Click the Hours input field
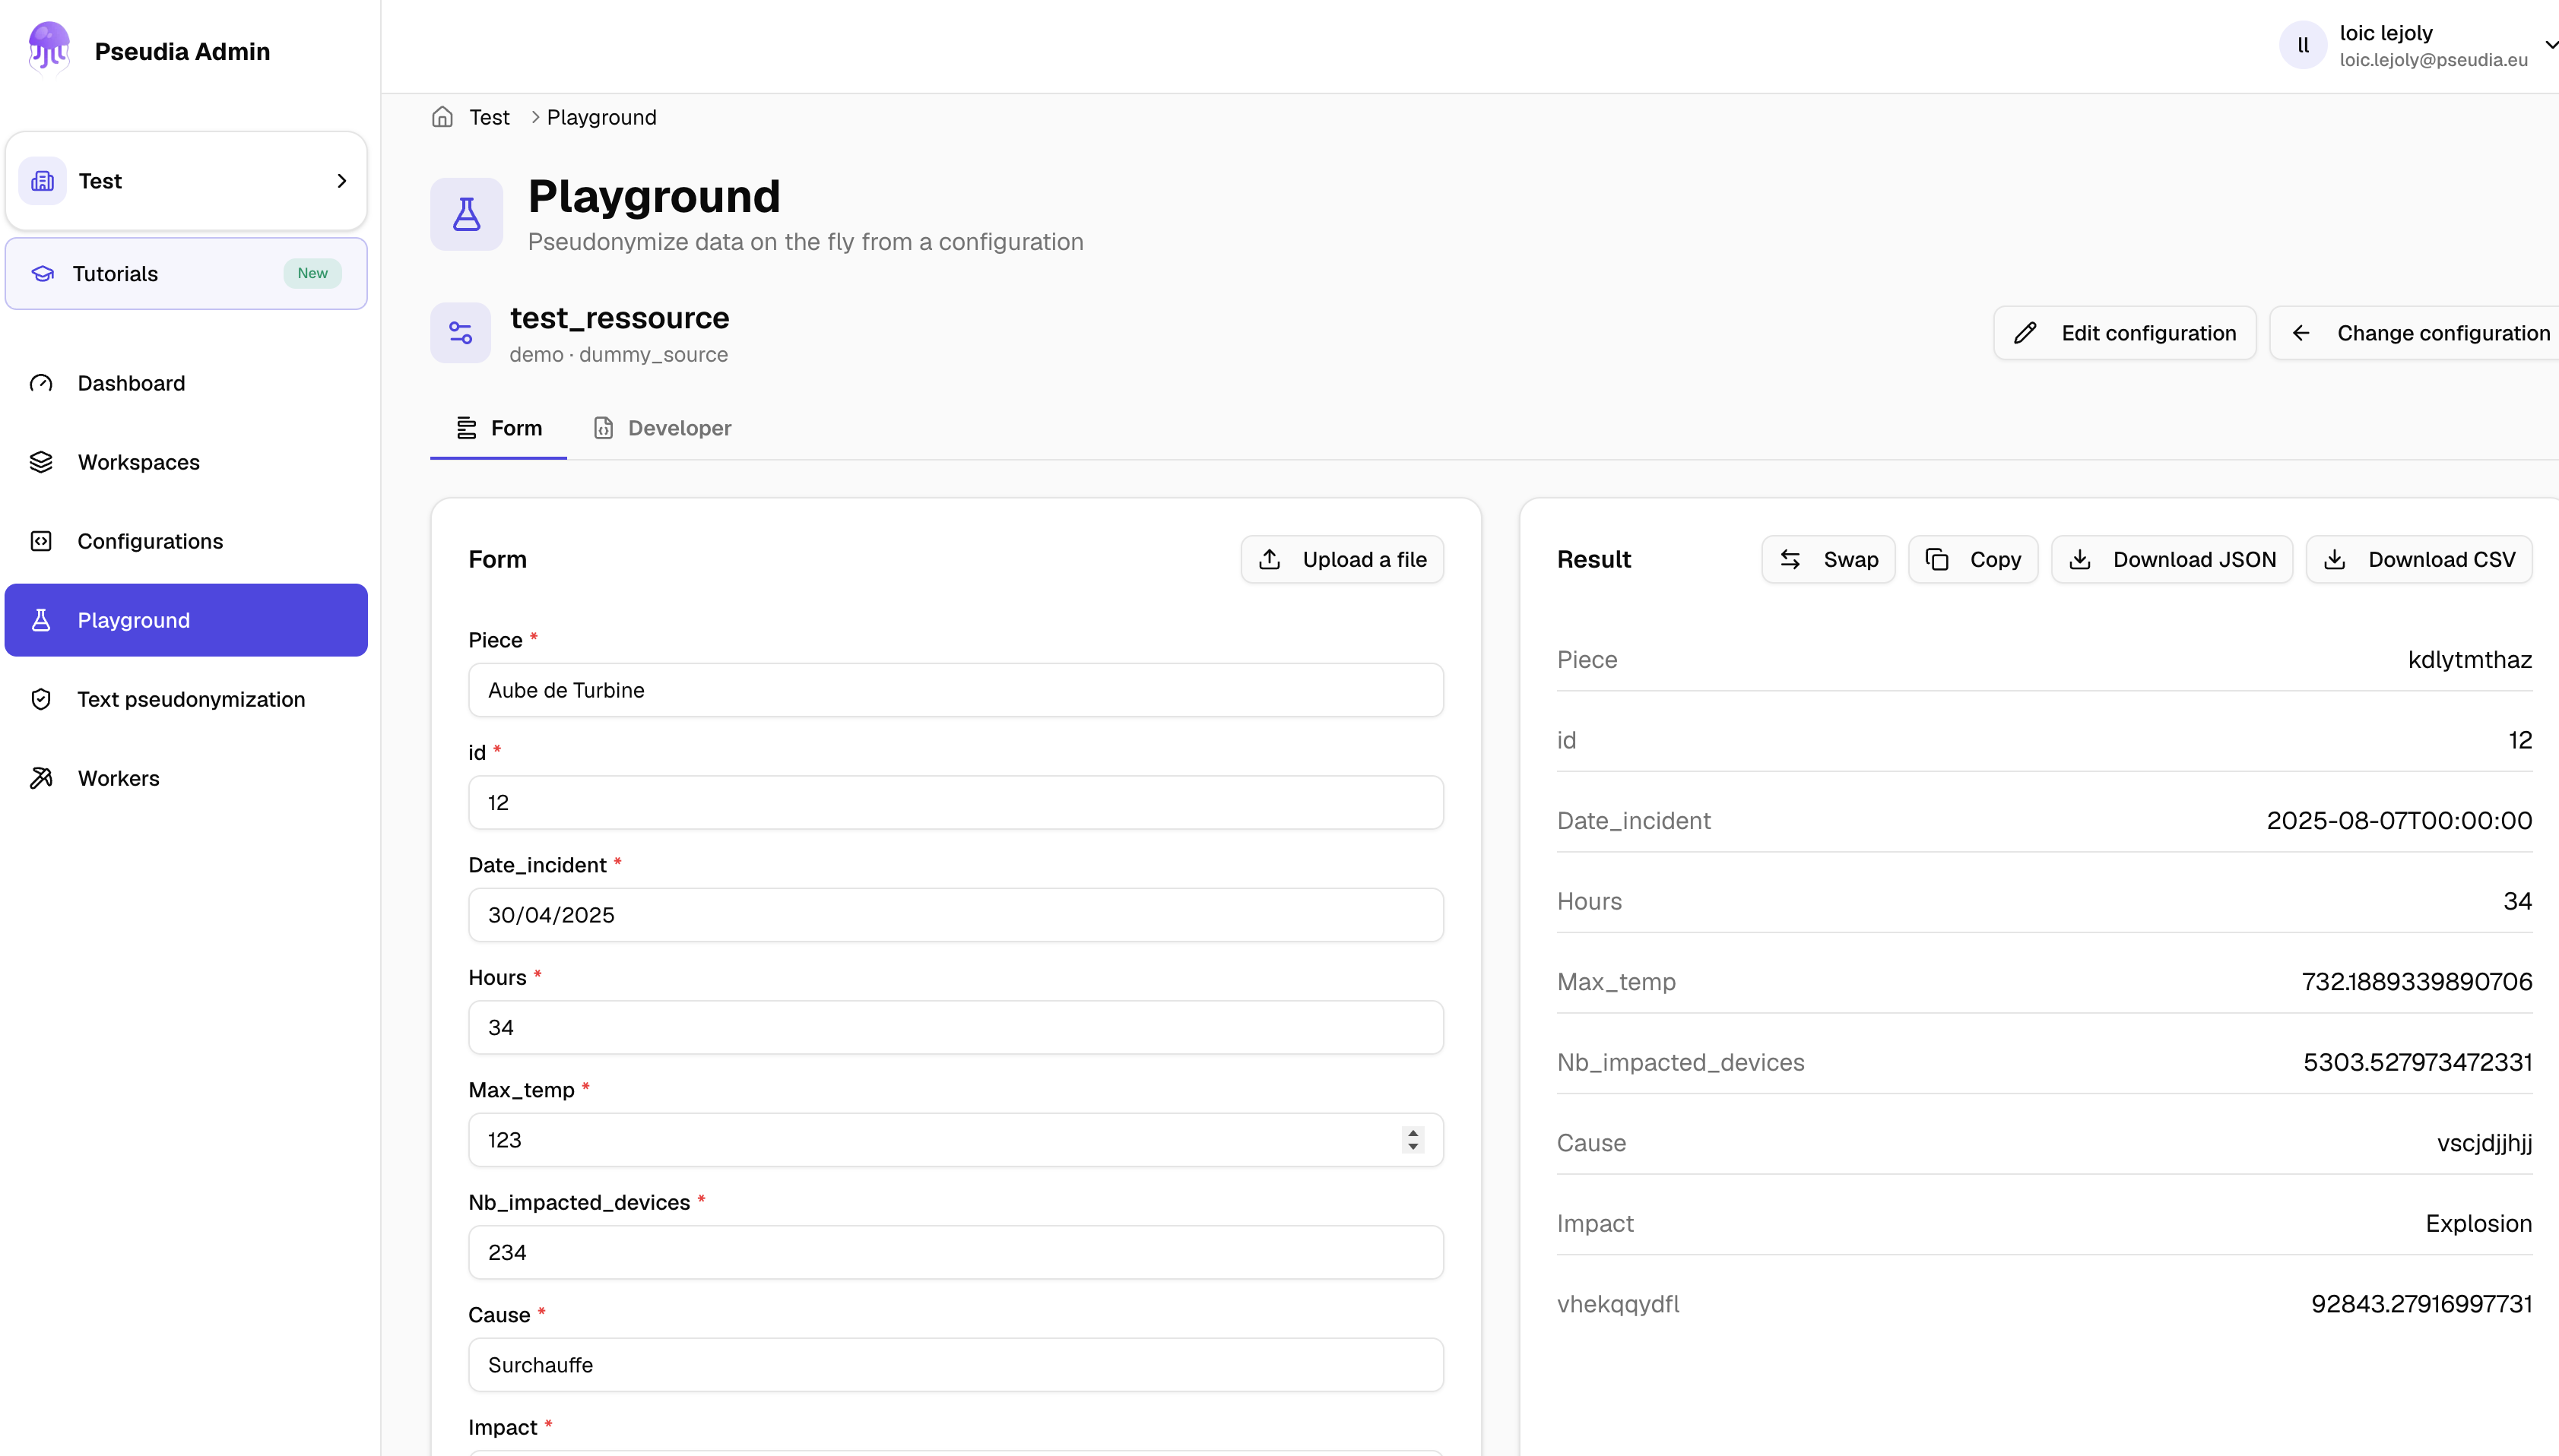The height and width of the screenshot is (1456, 2559). click(956, 1027)
